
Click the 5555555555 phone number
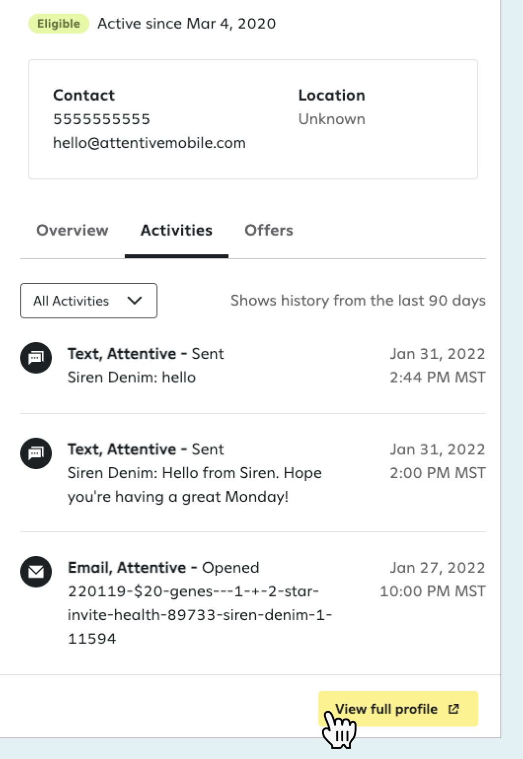click(x=101, y=119)
